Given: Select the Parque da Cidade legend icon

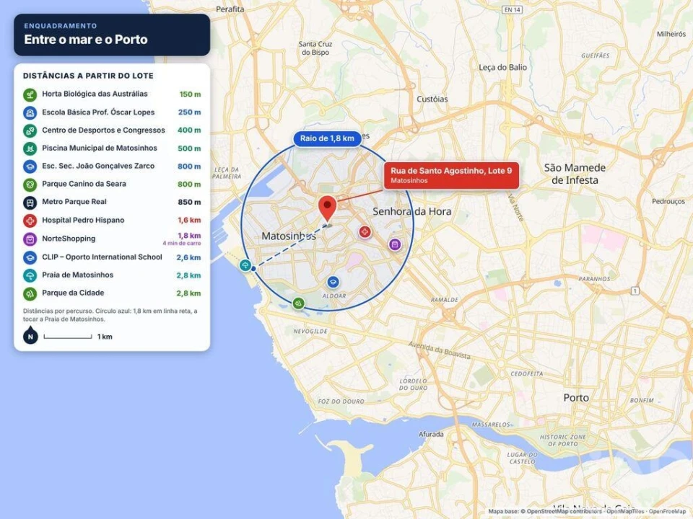Looking at the screenshot, I should pyautogui.click(x=30, y=293).
